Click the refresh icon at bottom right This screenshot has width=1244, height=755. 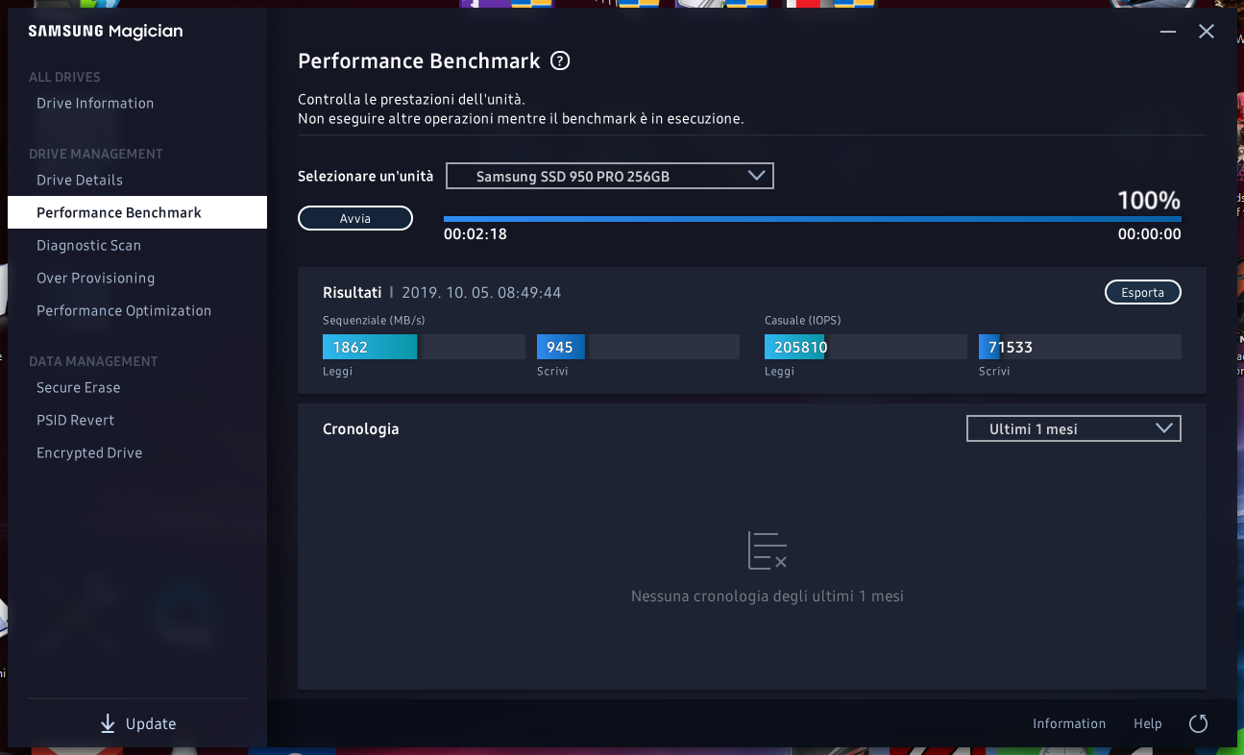tap(1198, 724)
